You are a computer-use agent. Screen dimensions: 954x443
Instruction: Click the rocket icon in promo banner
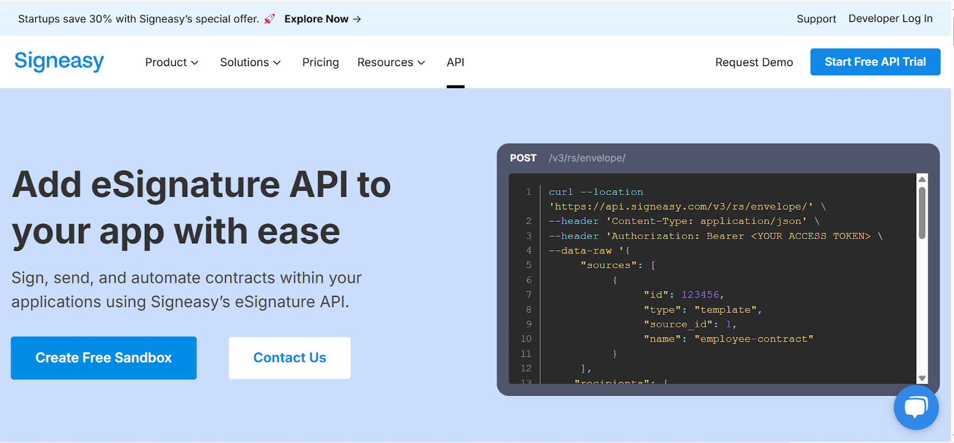270,19
